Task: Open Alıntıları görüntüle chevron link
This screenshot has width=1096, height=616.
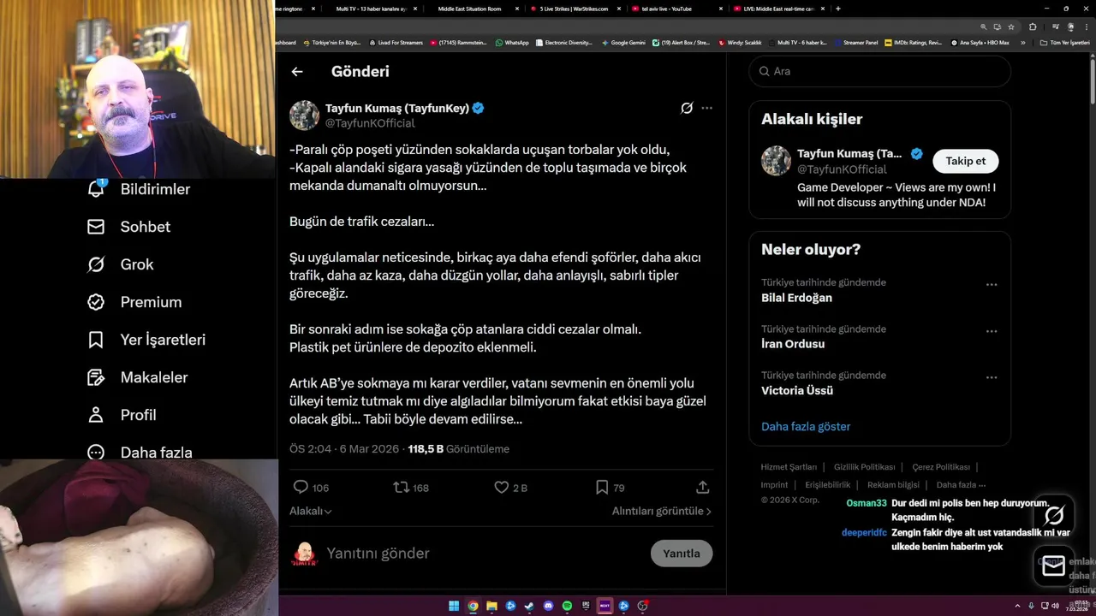Action: (x=661, y=511)
